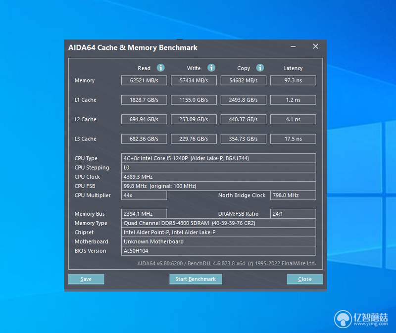
Task: Click the Close button at bottom
Action: (305, 279)
